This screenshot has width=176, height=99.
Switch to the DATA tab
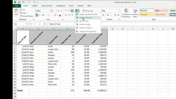click(x=71, y=6)
